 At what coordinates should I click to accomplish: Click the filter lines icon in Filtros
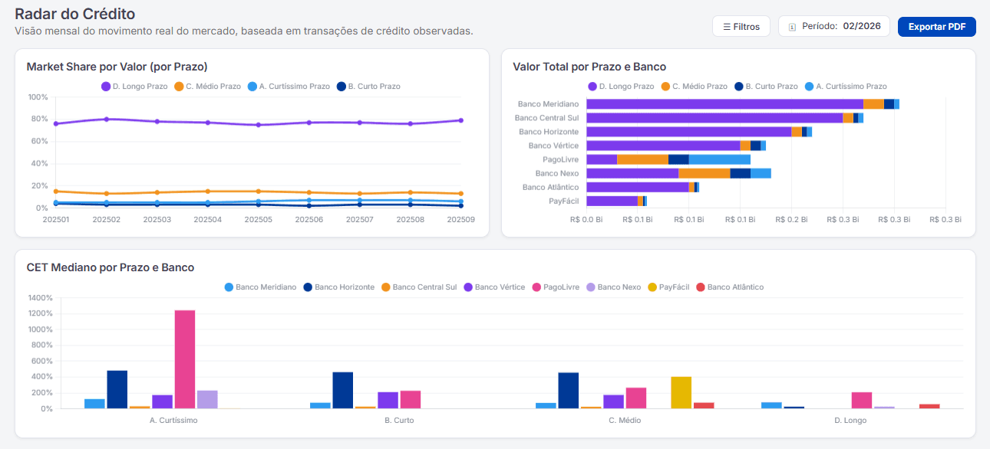(x=727, y=27)
